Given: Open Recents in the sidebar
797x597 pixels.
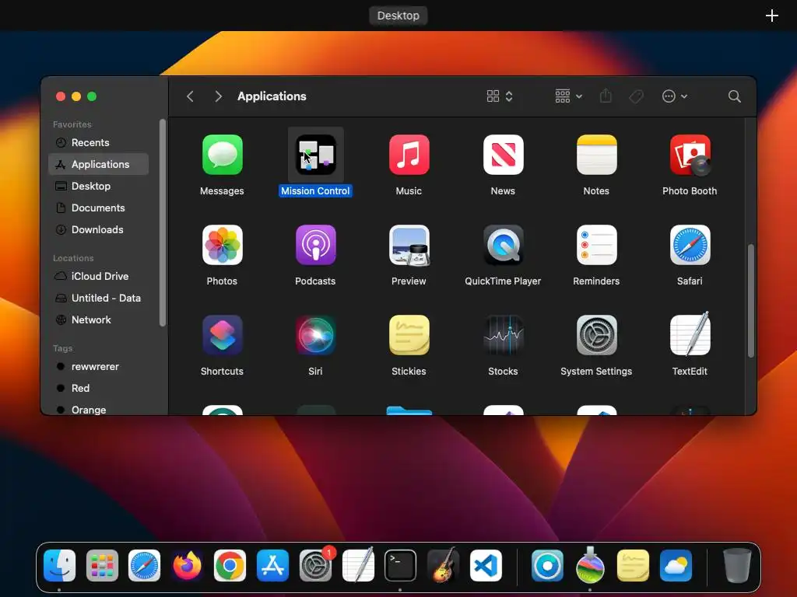Looking at the screenshot, I should (x=99, y=143).
